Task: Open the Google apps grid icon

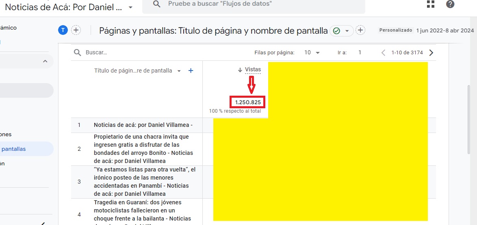Action: pyautogui.click(x=431, y=4)
